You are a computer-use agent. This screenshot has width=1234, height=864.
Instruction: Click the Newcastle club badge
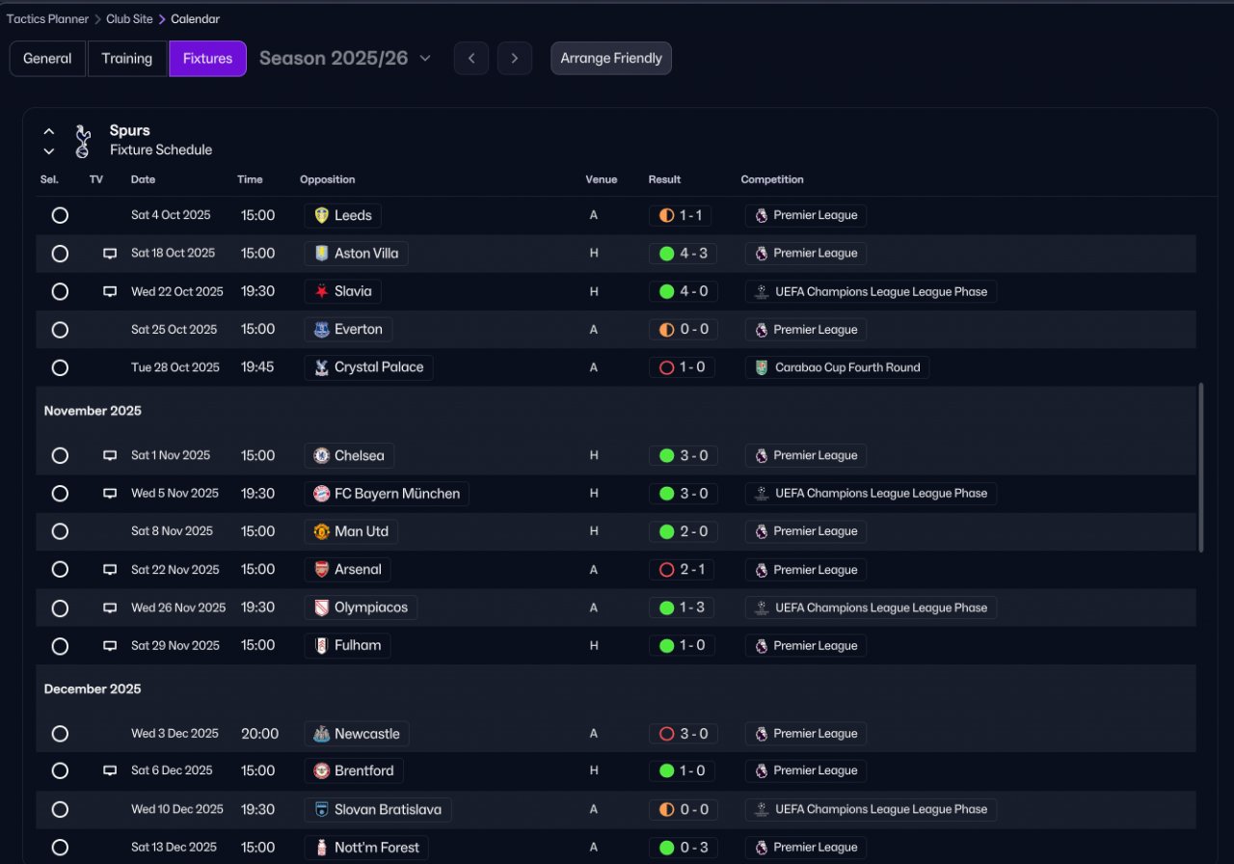(x=321, y=734)
